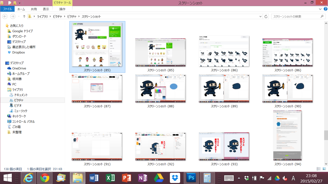Click スクリーンショット in the address bar
The image size is (328, 184).
91,16
